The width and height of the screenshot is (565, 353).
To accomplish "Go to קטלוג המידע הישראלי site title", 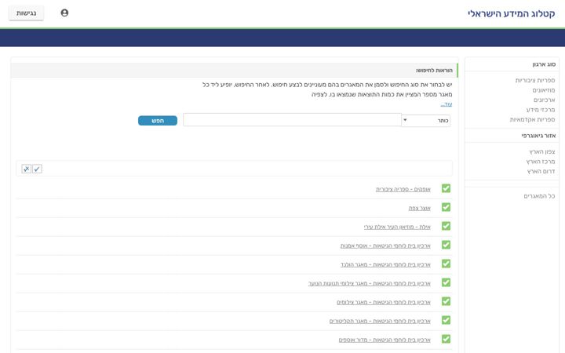I will tap(511, 13).
